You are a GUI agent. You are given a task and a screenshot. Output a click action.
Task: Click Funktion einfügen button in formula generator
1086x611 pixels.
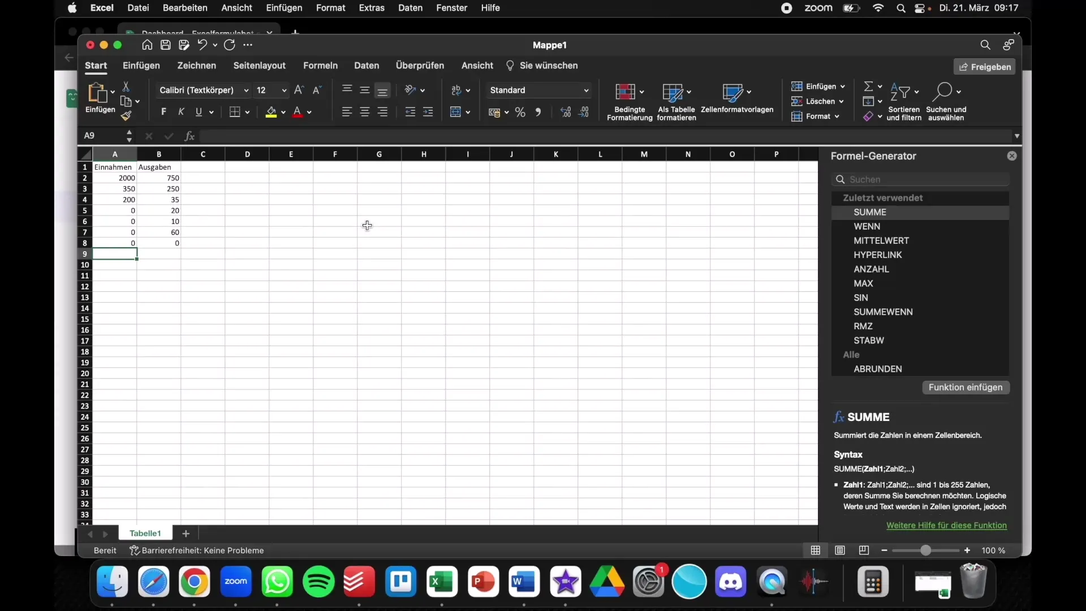pos(965,386)
